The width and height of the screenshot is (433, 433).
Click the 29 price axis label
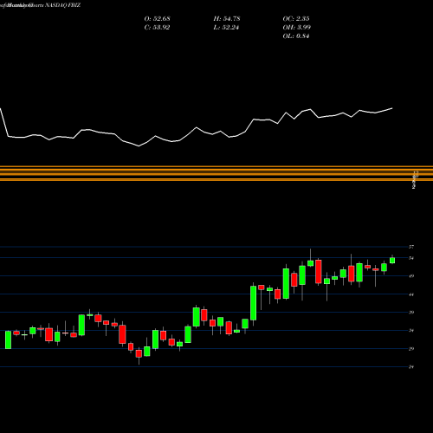pyautogui.click(x=411, y=348)
